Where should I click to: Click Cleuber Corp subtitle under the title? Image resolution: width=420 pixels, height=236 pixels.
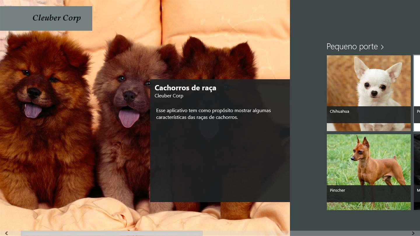tap(169, 96)
